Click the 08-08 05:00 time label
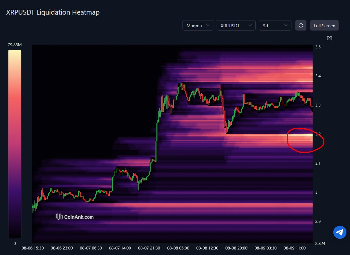 tap(178, 248)
